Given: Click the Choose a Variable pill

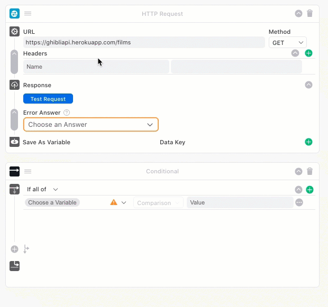Looking at the screenshot, I should pyautogui.click(x=52, y=202).
